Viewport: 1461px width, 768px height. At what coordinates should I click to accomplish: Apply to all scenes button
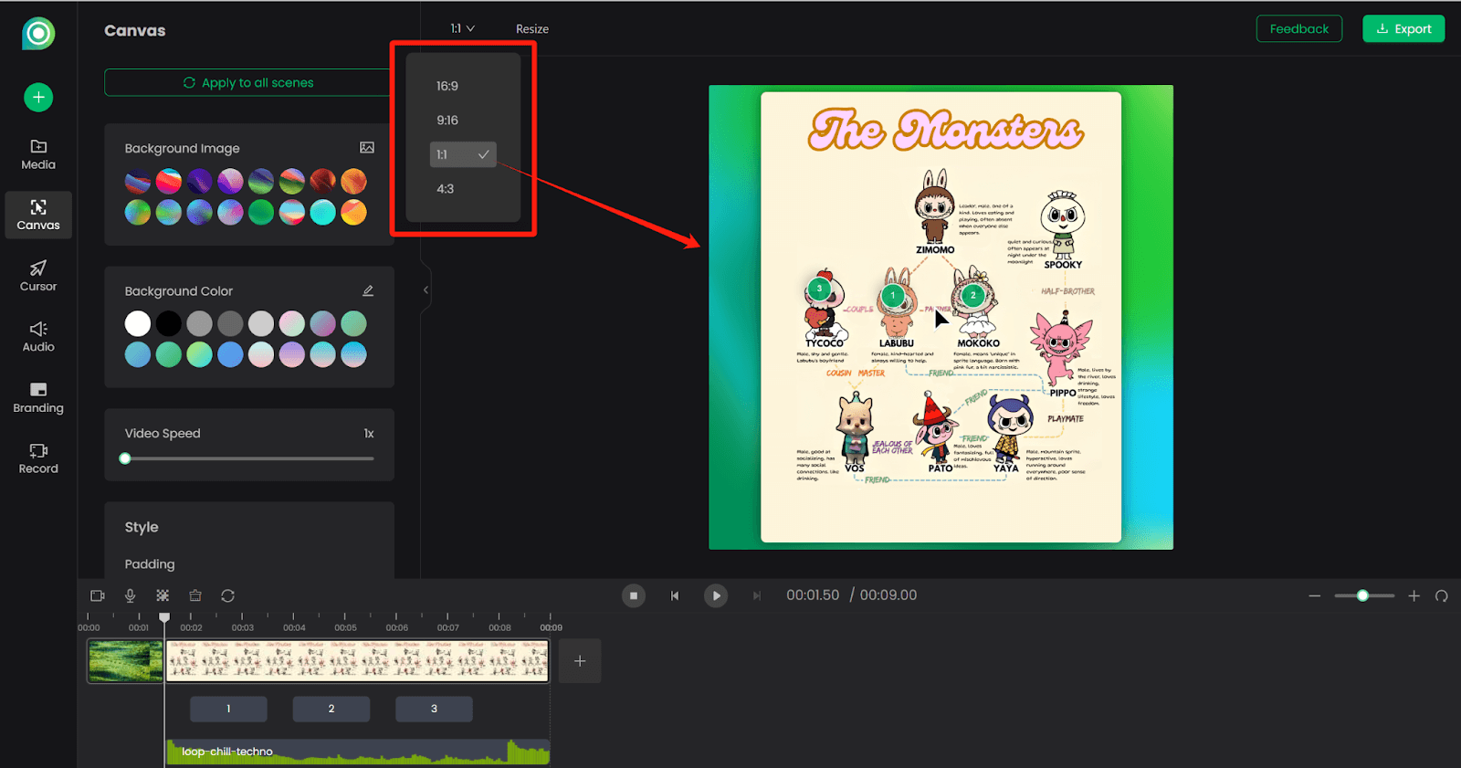[248, 82]
